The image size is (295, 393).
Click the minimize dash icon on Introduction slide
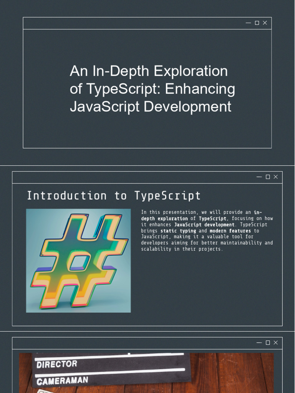(x=259, y=177)
